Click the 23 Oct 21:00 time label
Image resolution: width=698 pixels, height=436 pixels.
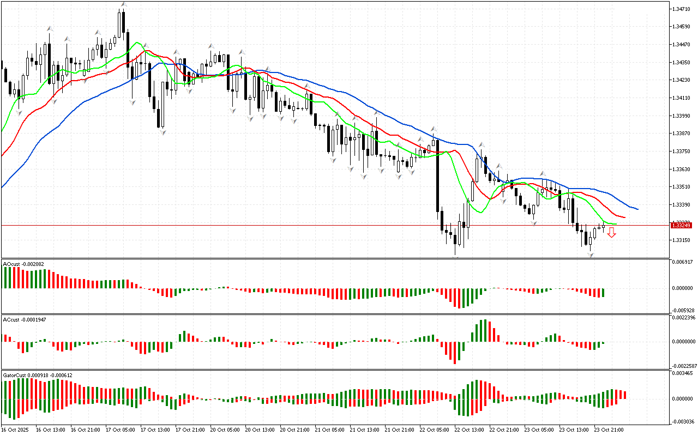(609, 430)
